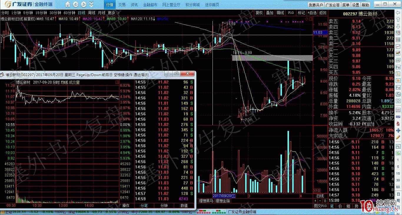This screenshot has height=215, width=402.
Task: Click the up-arrow icon in right sidebar
Action: click(x=398, y=19)
